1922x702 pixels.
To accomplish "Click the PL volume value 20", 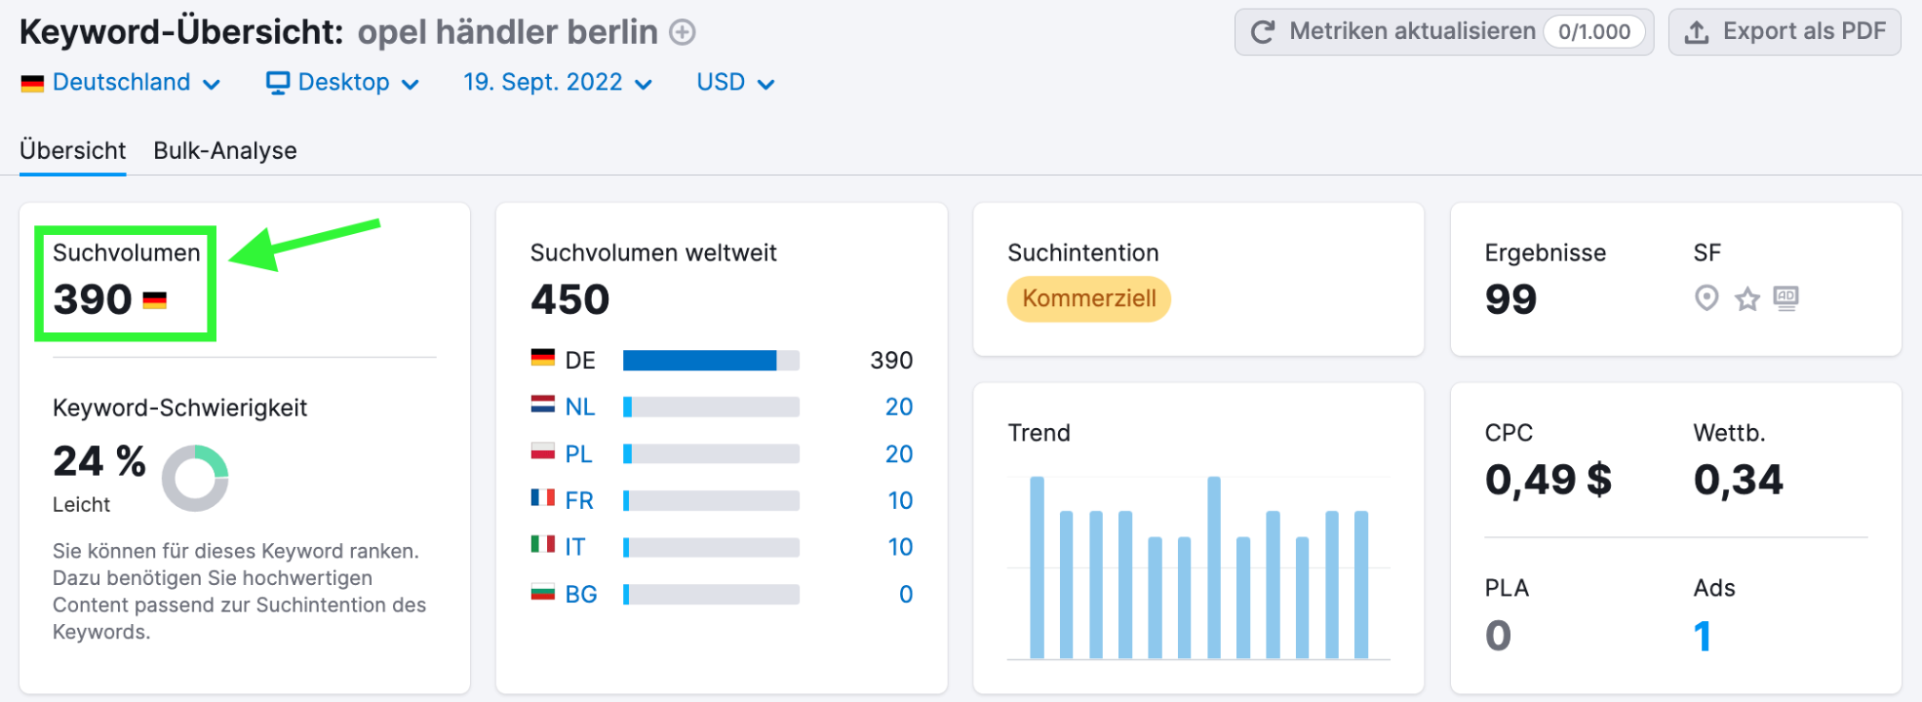I will pos(899,454).
